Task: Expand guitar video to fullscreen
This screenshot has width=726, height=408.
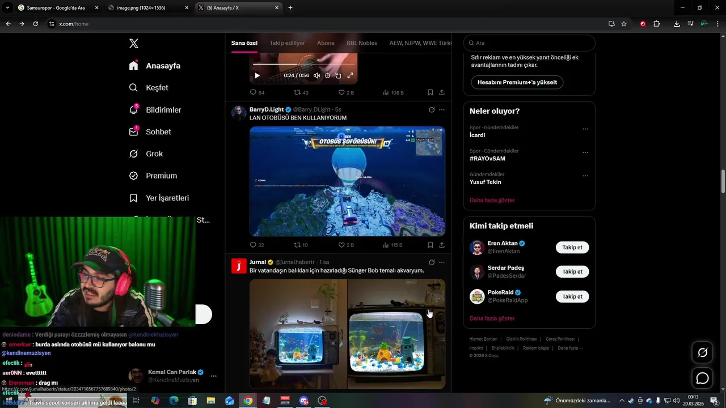Action: pos(350,75)
